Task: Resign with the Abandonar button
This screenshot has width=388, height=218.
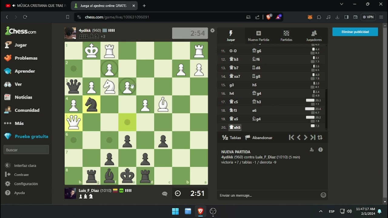Action: [259, 137]
